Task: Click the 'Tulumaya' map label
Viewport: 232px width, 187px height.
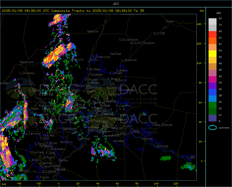Action: point(96,74)
